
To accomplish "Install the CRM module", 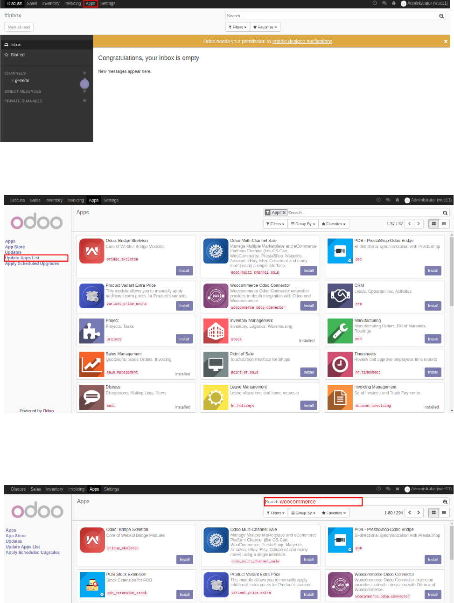I will point(433,305).
